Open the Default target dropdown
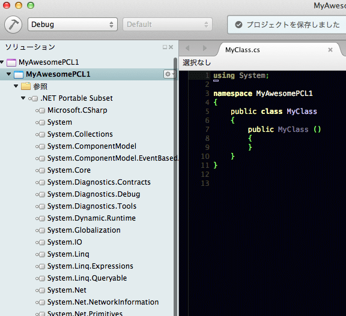 coord(168,24)
